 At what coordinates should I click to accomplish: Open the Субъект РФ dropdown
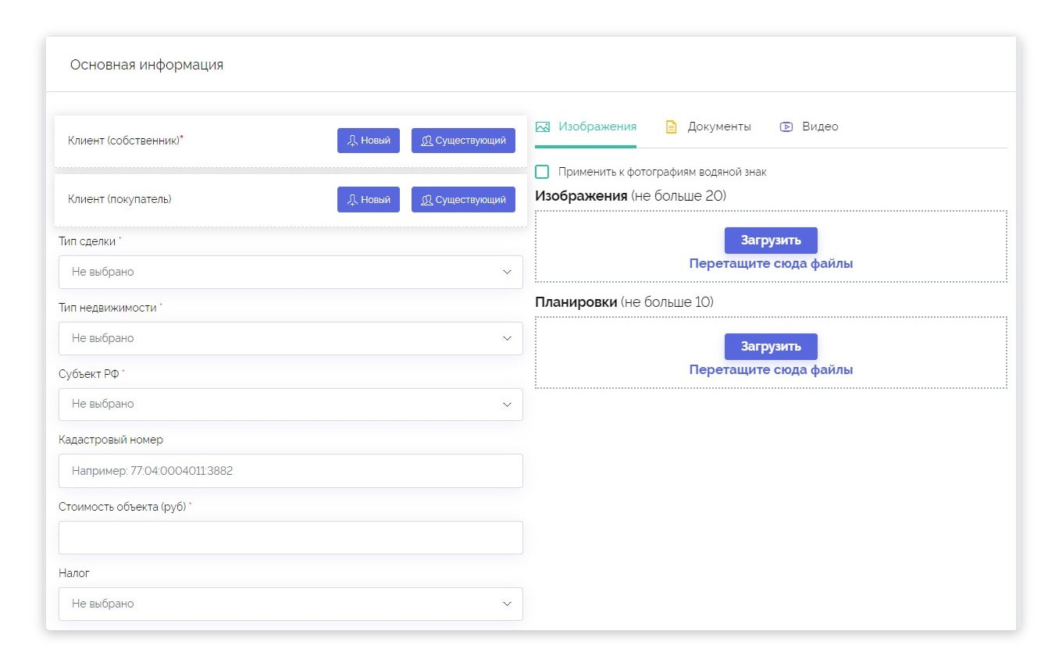pos(291,404)
